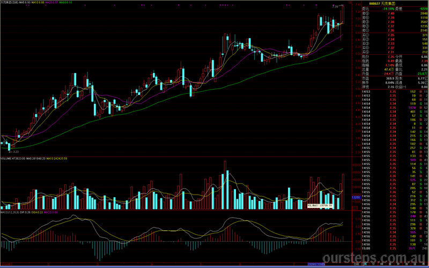Click the 委差 -9228 value
429x268 pixels.
point(423,9)
